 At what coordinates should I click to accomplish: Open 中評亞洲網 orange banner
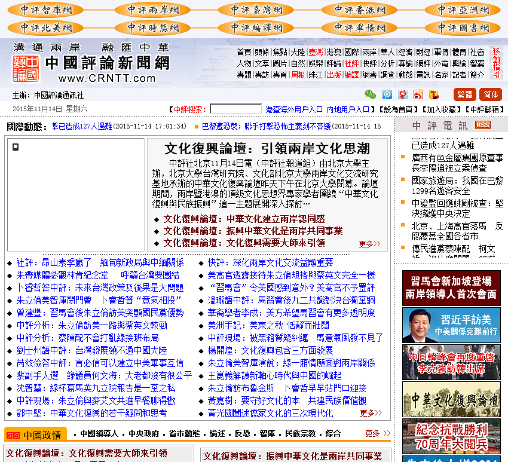pos(463,10)
